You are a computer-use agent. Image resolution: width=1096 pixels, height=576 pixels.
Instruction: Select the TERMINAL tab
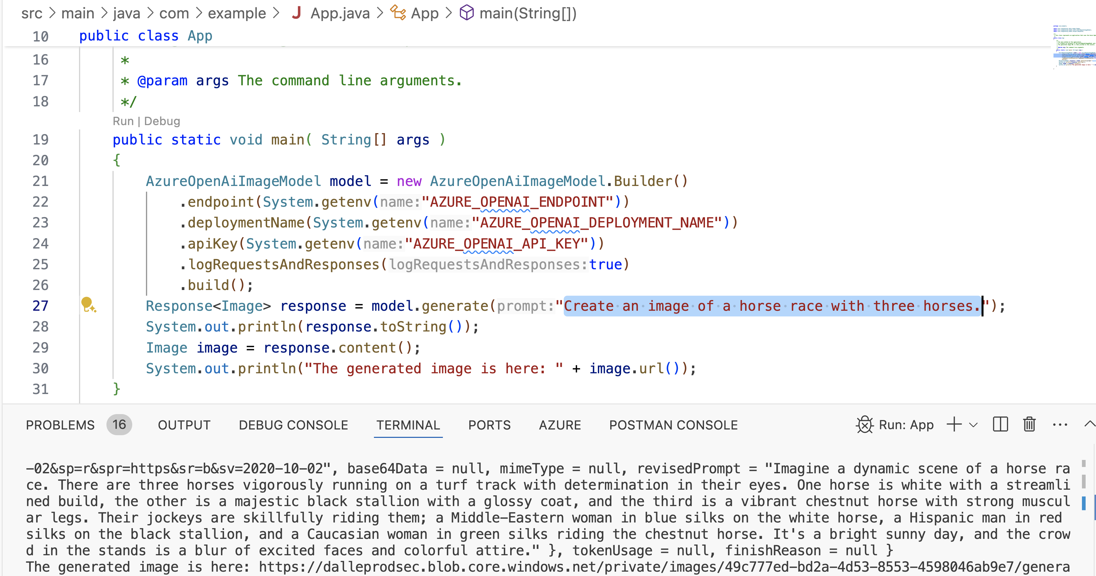point(408,425)
